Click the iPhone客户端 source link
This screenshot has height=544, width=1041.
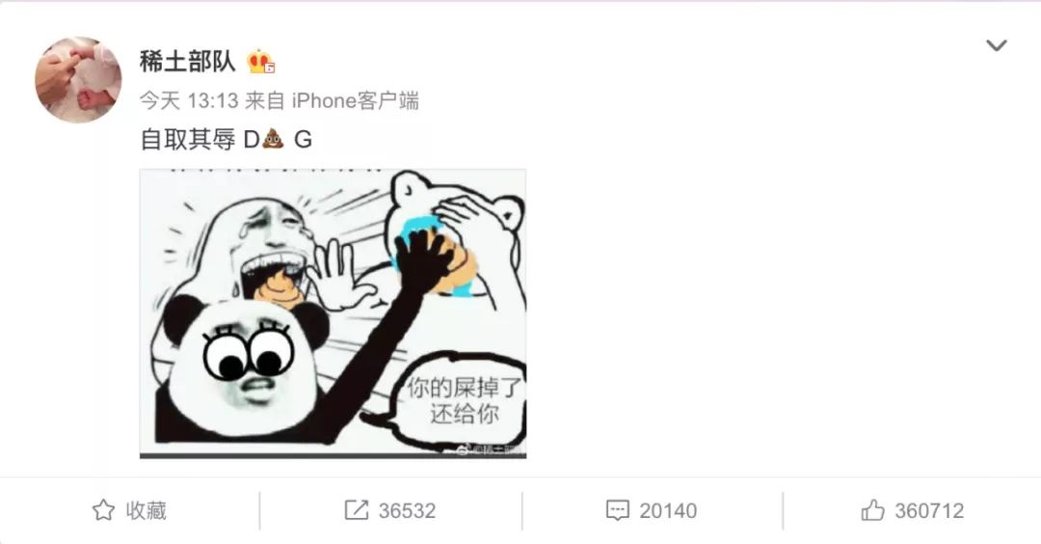pos(356,101)
